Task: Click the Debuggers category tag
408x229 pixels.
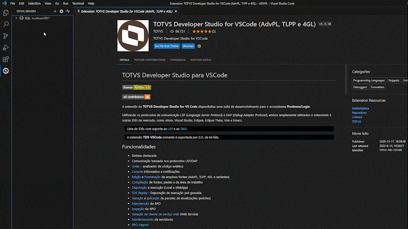Action: 360,87
